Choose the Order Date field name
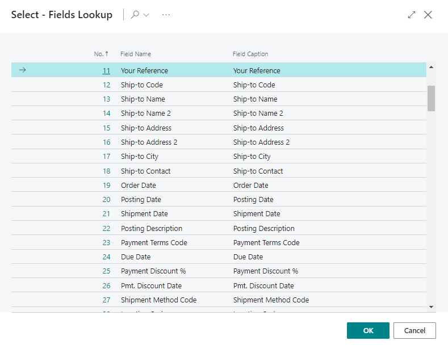This screenshot has width=448, height=349. click(138, 186)
